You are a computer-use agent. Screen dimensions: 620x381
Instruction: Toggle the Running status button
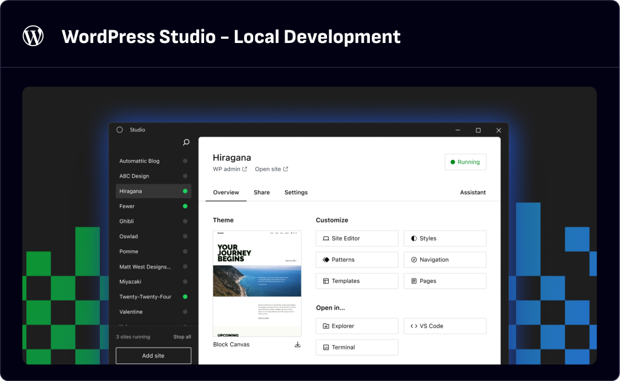[x=465, y=162]
